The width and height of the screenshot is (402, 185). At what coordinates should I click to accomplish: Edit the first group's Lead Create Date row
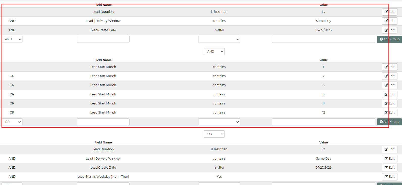(390, 30)
